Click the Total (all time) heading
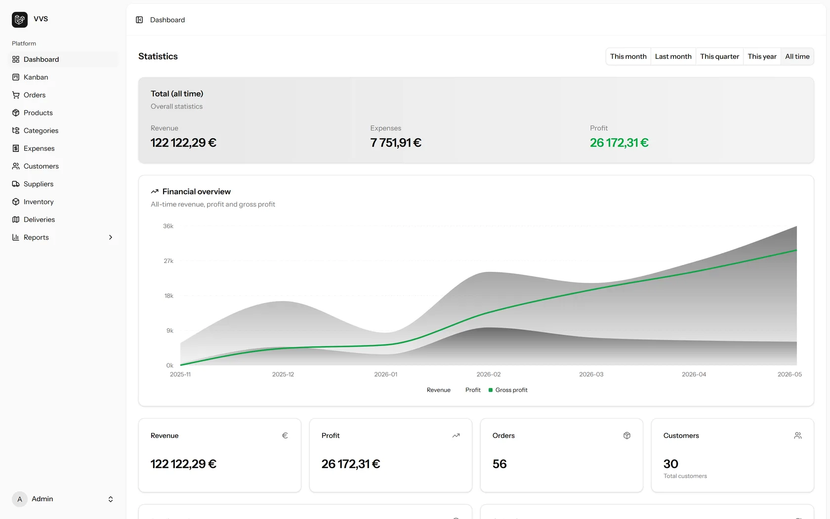The image size is (830, 519). click(177, 93)
